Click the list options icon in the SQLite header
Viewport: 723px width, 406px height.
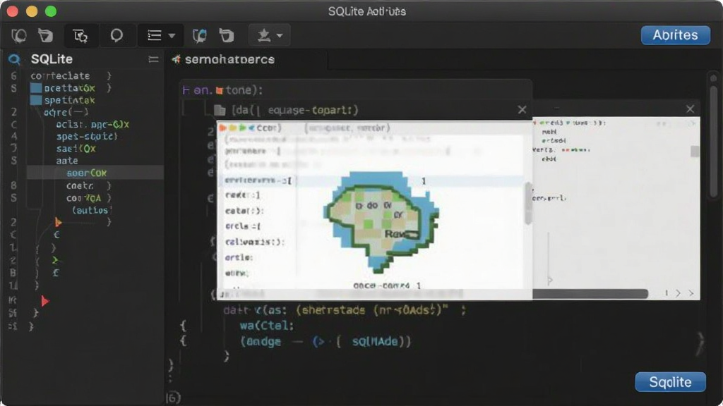pyautogui.click(x=153, y=59)
